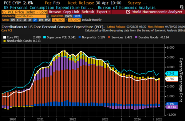Click the pop-out window icon at top right
Screen dimensions: 185x121
click(x=182, y=7)
